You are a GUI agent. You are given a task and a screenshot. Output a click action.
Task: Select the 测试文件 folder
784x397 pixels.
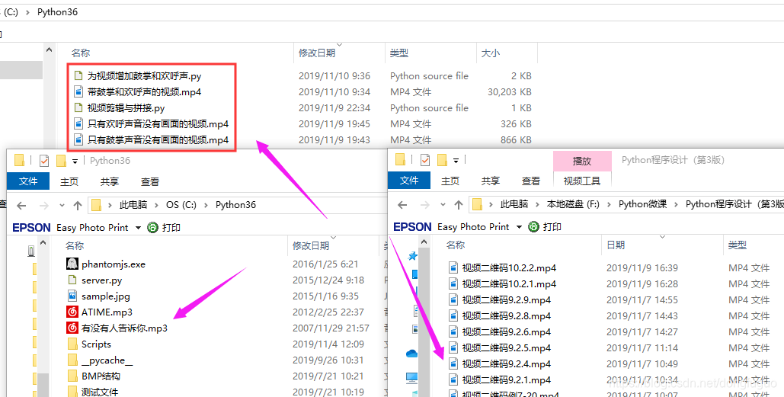click(100, 392)
